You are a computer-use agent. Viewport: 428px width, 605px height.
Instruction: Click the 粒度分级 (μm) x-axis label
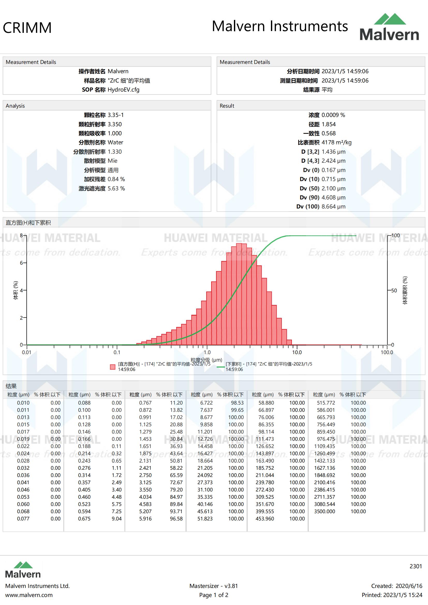point(206,360)
